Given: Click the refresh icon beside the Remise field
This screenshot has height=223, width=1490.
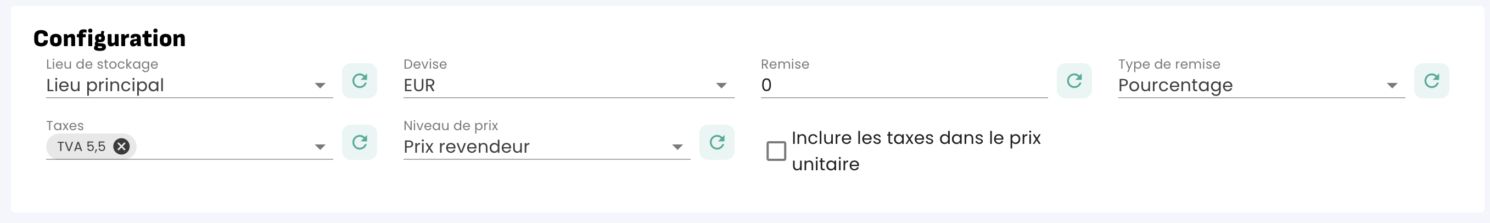Looking at the screenshot, I should point(1073,81).
